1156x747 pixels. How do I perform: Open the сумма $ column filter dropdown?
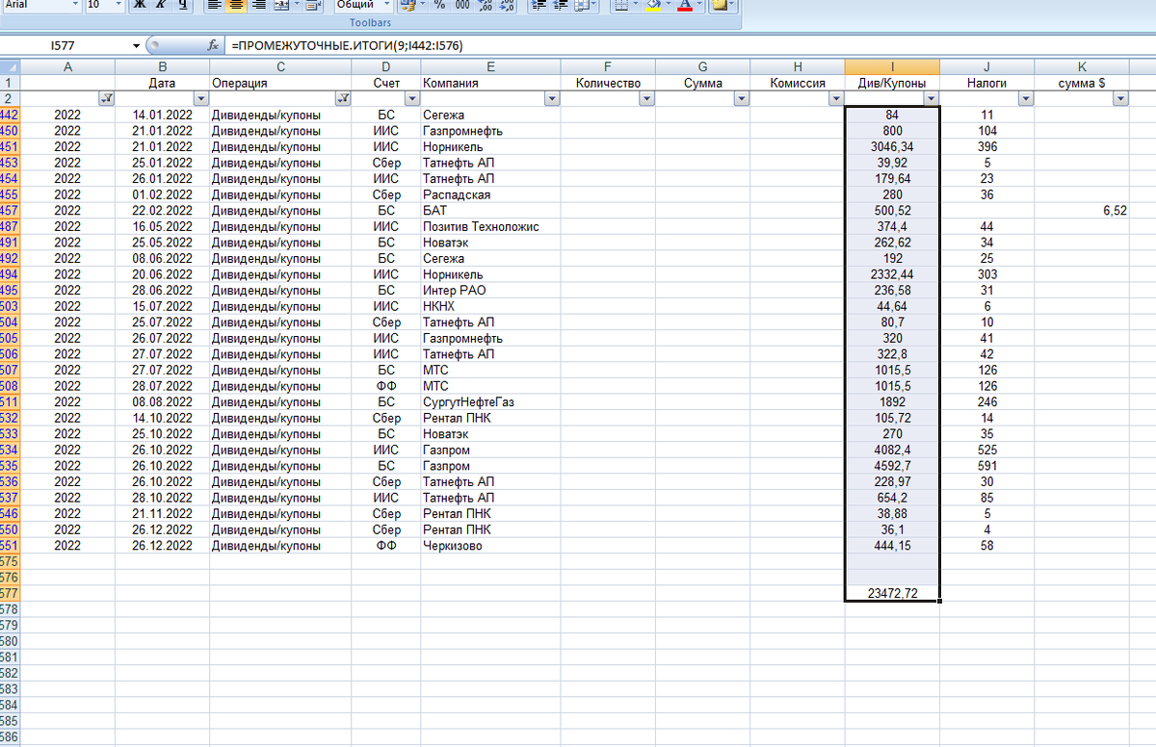point(1120,98)
